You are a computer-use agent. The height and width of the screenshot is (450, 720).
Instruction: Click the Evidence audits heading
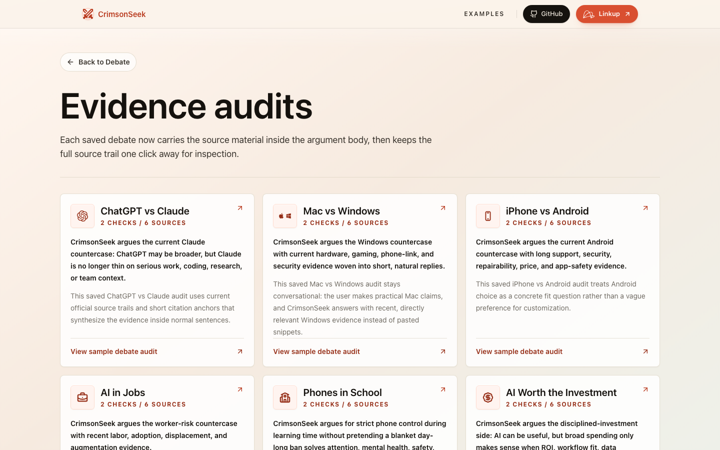click(186, 106)
